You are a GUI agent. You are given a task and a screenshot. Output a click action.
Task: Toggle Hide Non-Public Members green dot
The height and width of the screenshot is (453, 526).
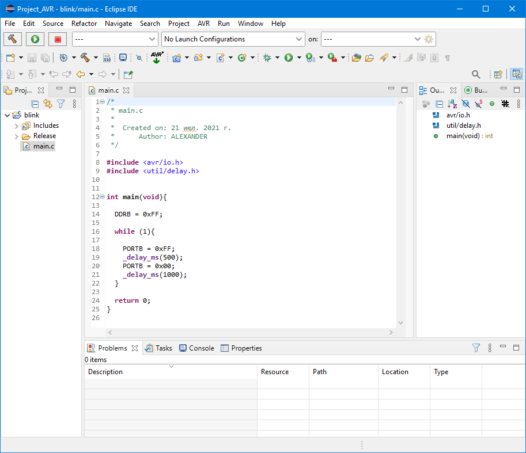(492, 104)
